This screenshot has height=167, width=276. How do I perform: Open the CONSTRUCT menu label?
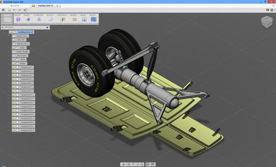pyautogui.click(x=62, y=15)
